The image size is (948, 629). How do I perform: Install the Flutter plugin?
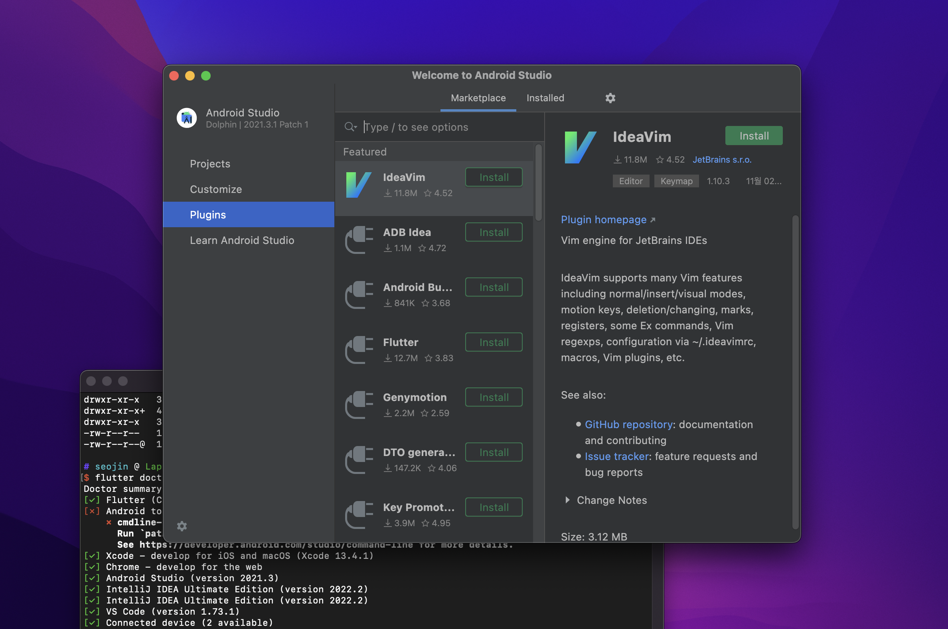[x=494, y=342]
